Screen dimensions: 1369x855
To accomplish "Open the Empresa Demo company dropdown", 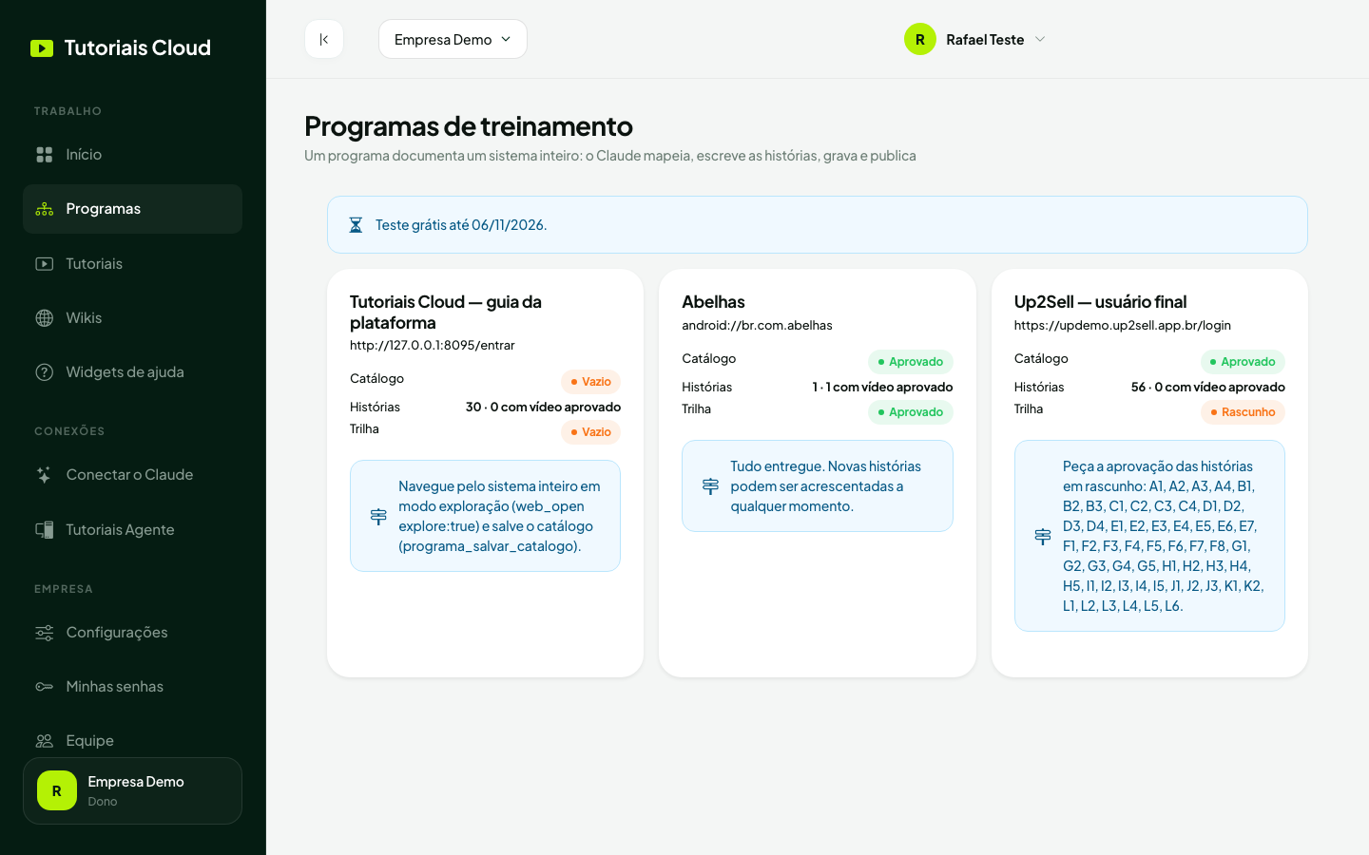I will (453, 39).
